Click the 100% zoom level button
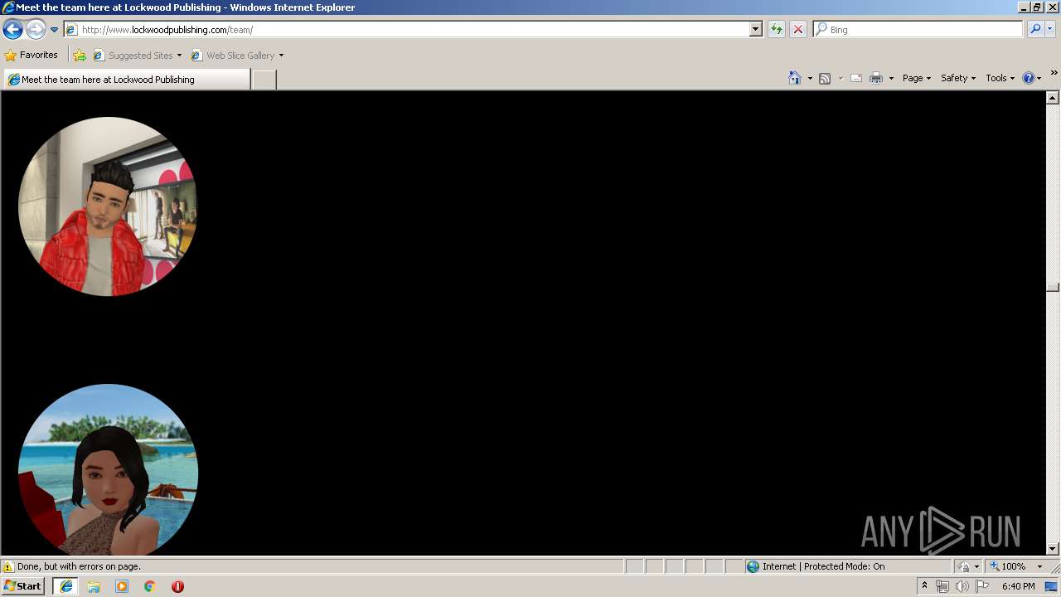The image size is (1061, 597). (x=1007, y=567)
